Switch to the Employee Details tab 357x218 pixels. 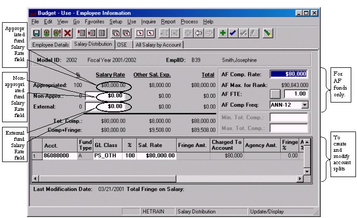(x=50, y=45)
